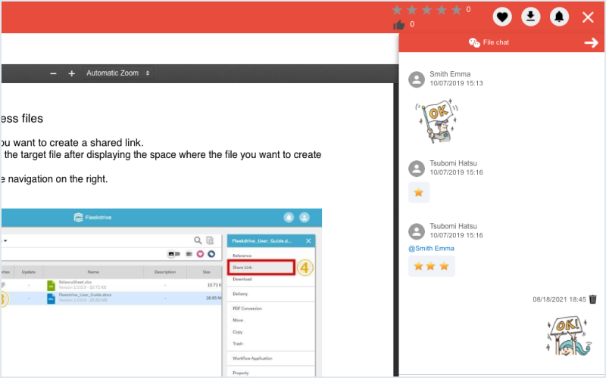The height and width of the screenshot is (378, 606).
Task: Click Tsubomi Hatsu avatar above @Smith Emma mention
Action: 417,231
